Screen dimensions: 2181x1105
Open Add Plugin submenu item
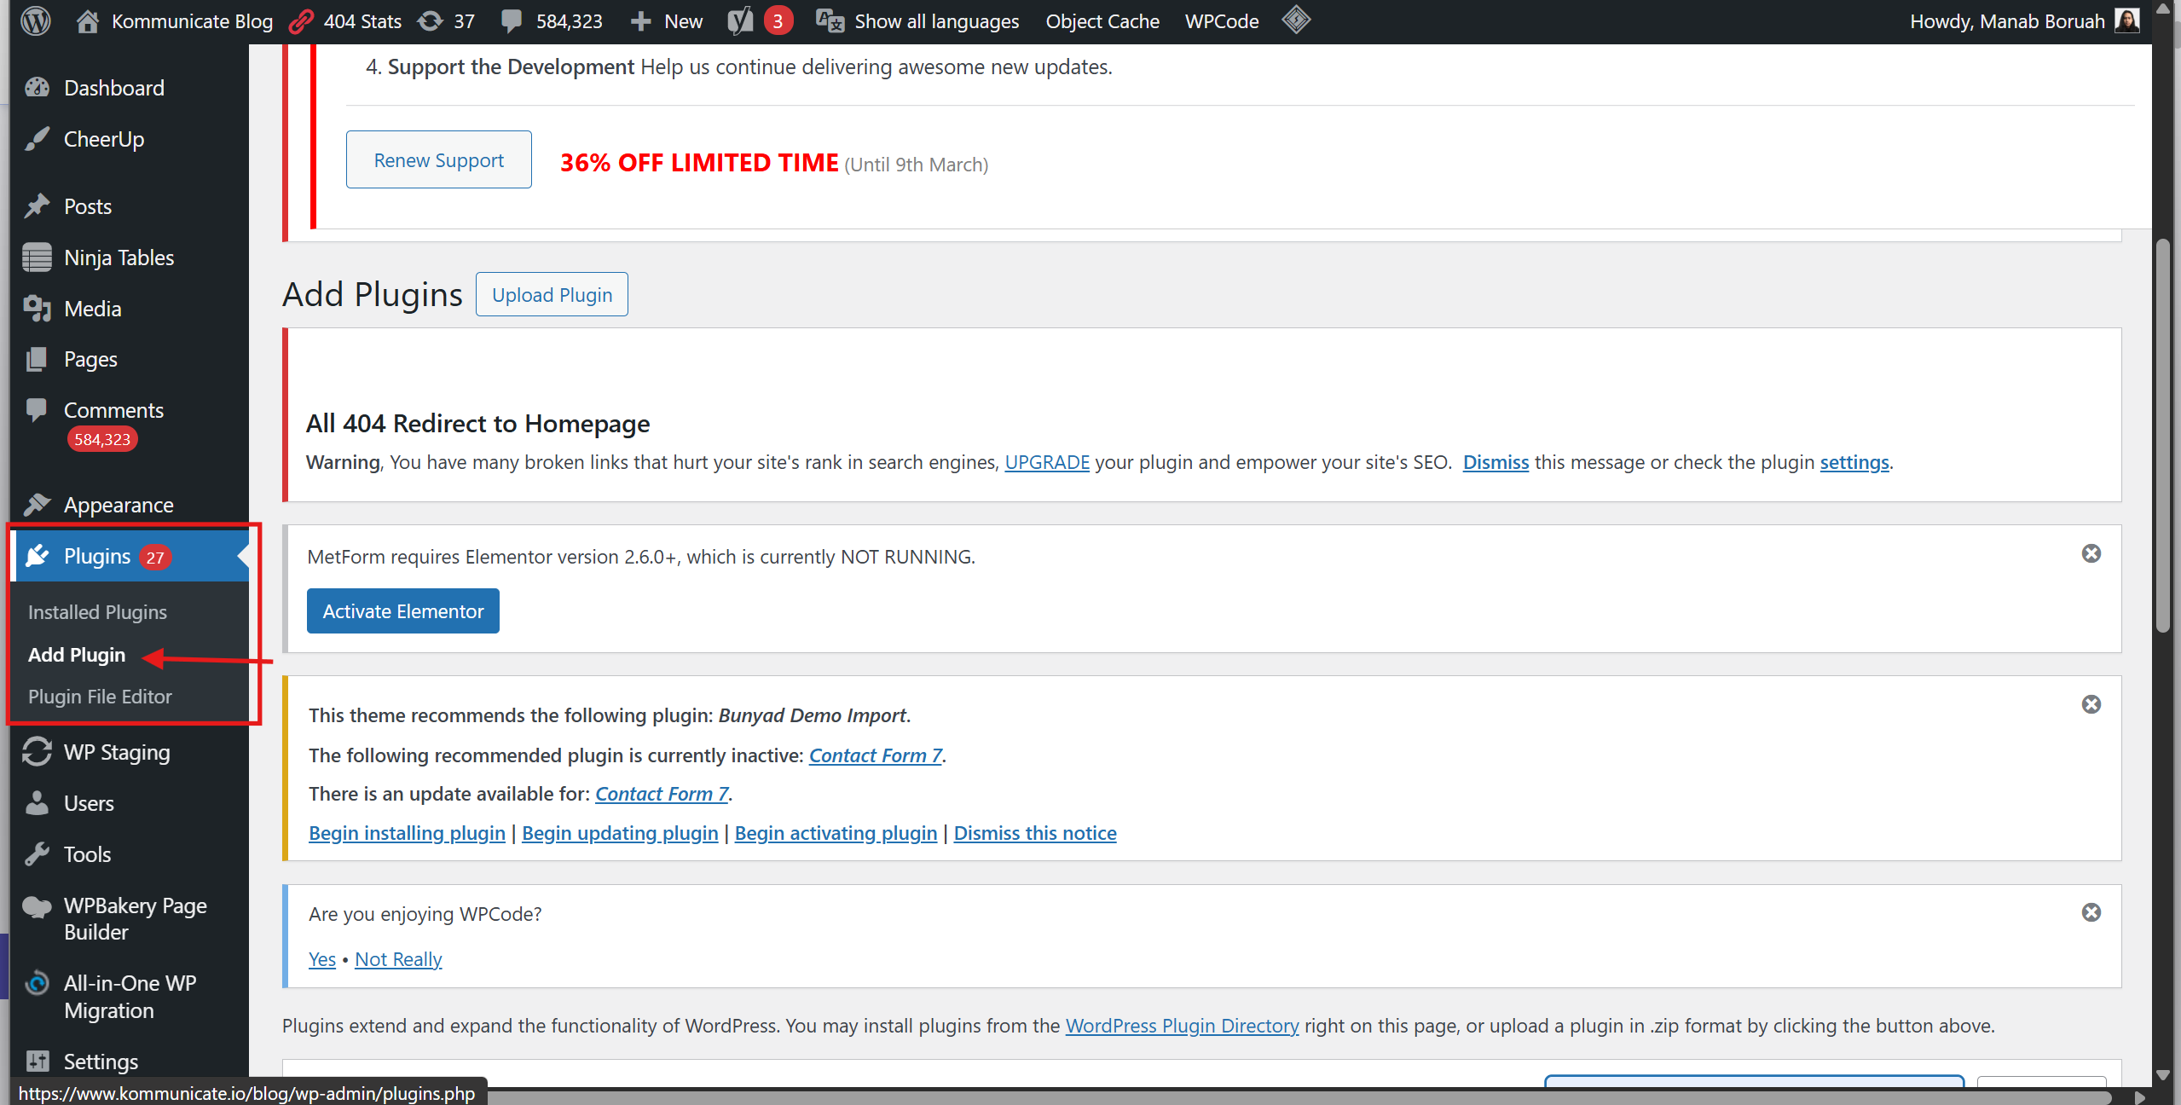click(77, 654)
